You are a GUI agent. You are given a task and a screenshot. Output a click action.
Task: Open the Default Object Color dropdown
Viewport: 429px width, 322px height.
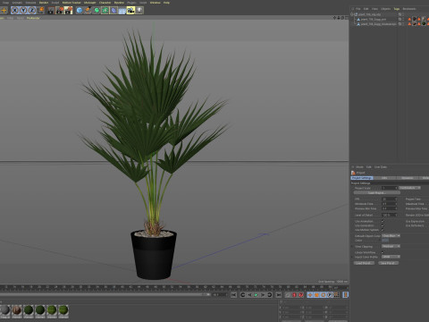pyautogui.click(x=391, y=236)
